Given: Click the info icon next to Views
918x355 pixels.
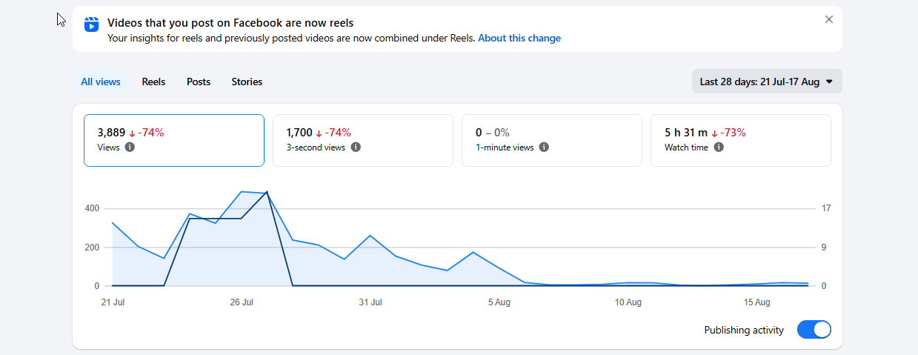Looking at the screenshot, I should pos(130,147).
